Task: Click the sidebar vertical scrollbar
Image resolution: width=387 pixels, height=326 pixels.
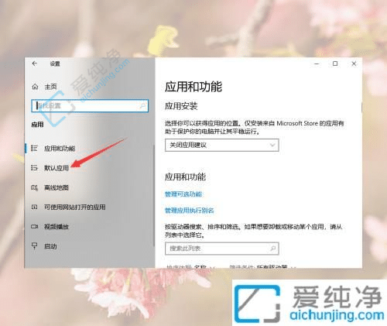Action: click(x=154, y=195)
